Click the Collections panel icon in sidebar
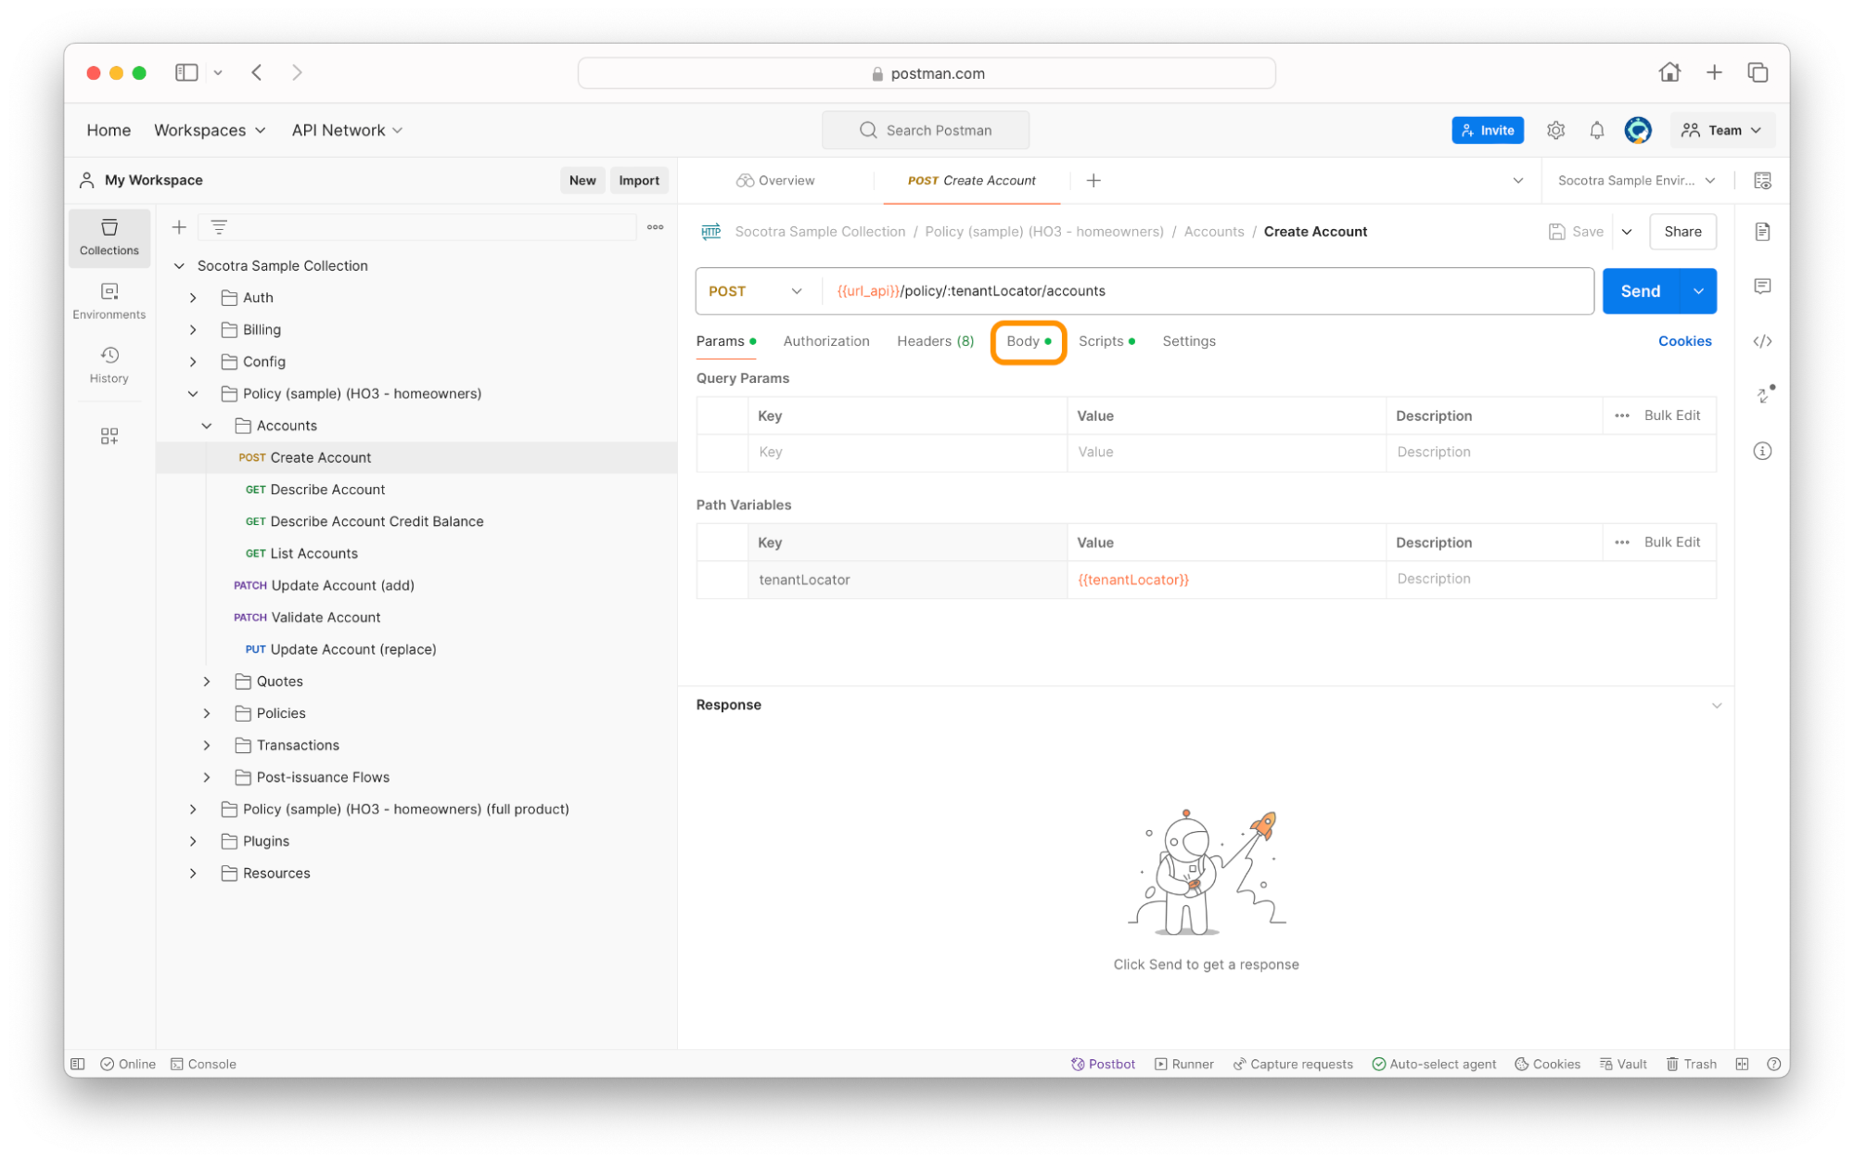This screenshot has height=1163, width=1854. [109, 237]
